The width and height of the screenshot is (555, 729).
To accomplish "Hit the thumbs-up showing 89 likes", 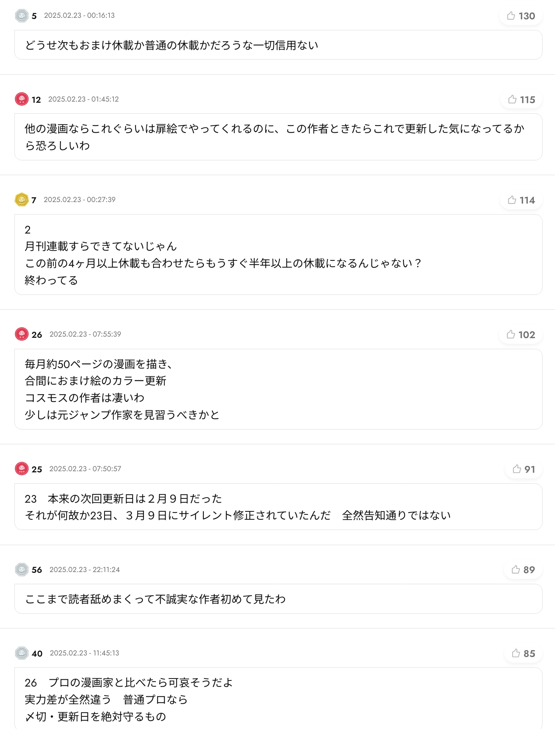I will pyautogui.click(x=523, y=570).
